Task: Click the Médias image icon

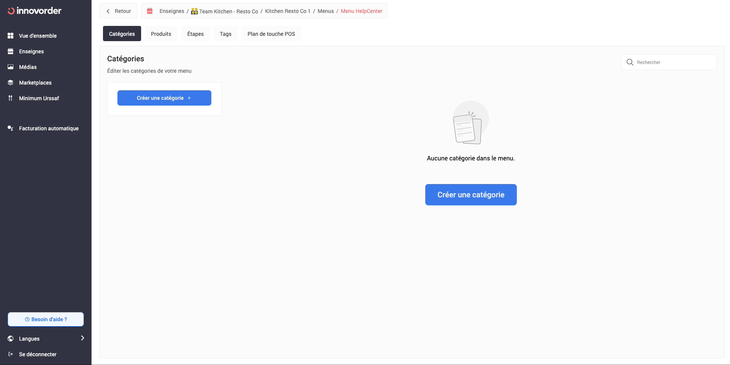Action: (x=11, y=67)
